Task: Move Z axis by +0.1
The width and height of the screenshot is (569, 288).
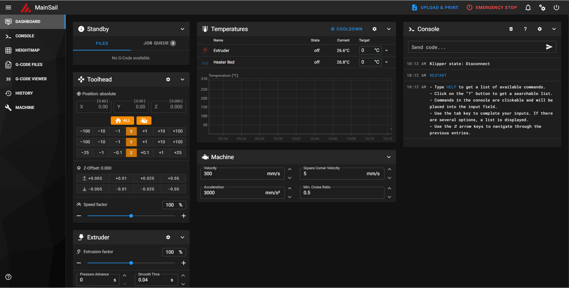Action: pos(145,153)
